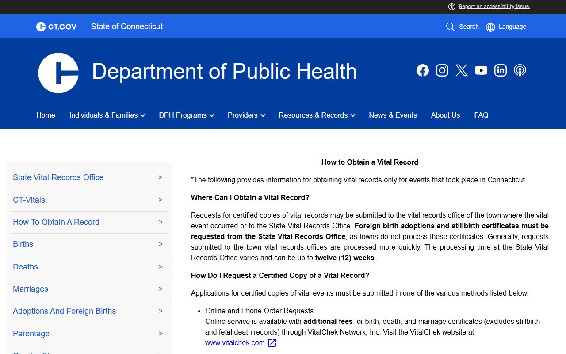
Task: Open the State Vital Records Office sidebar link
Action: click(x=58, y=177)
